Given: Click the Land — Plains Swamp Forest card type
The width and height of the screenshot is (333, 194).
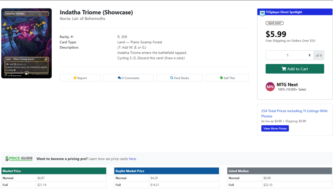Looking at the screenshot, I should click(x=140, y=42).
